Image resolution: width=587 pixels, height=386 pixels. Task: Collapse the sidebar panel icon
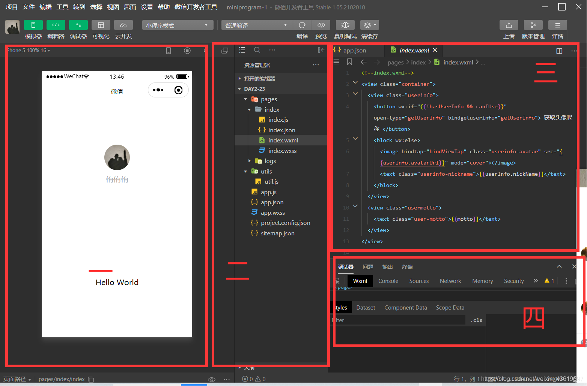click(x=321, y=50)
